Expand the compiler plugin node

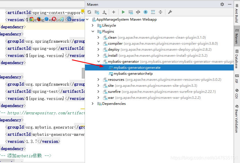click(x=98, y=43)
